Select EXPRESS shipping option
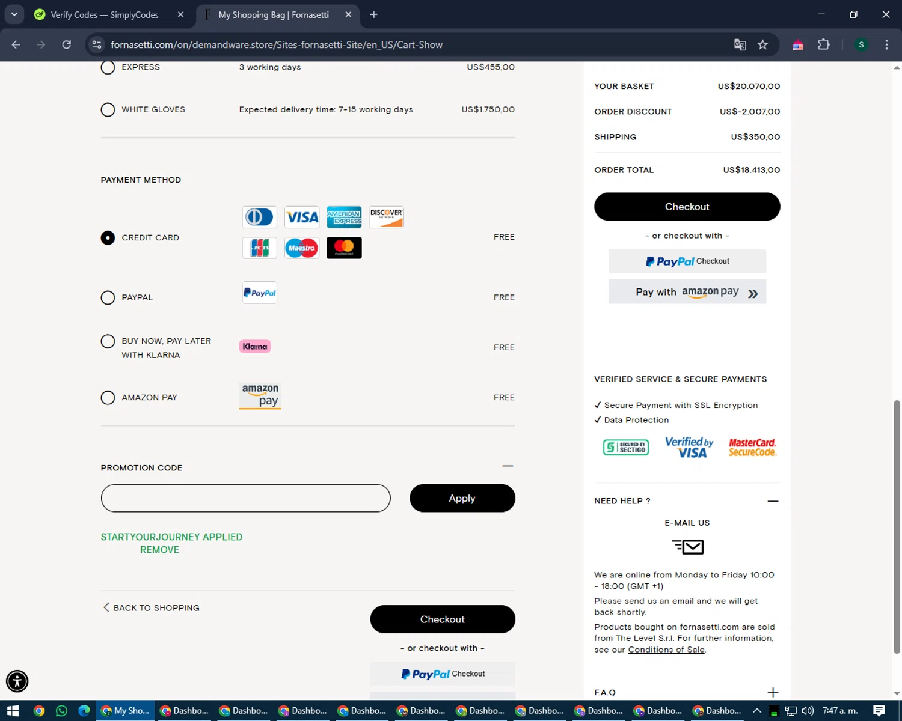The width and height of the screenshot is (902, 721). pos(108,67)
